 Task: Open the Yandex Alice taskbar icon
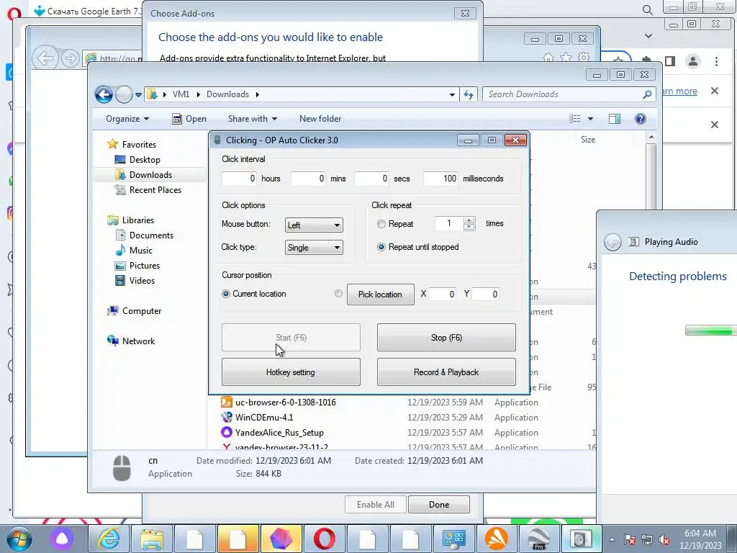[x=62, y=539]
